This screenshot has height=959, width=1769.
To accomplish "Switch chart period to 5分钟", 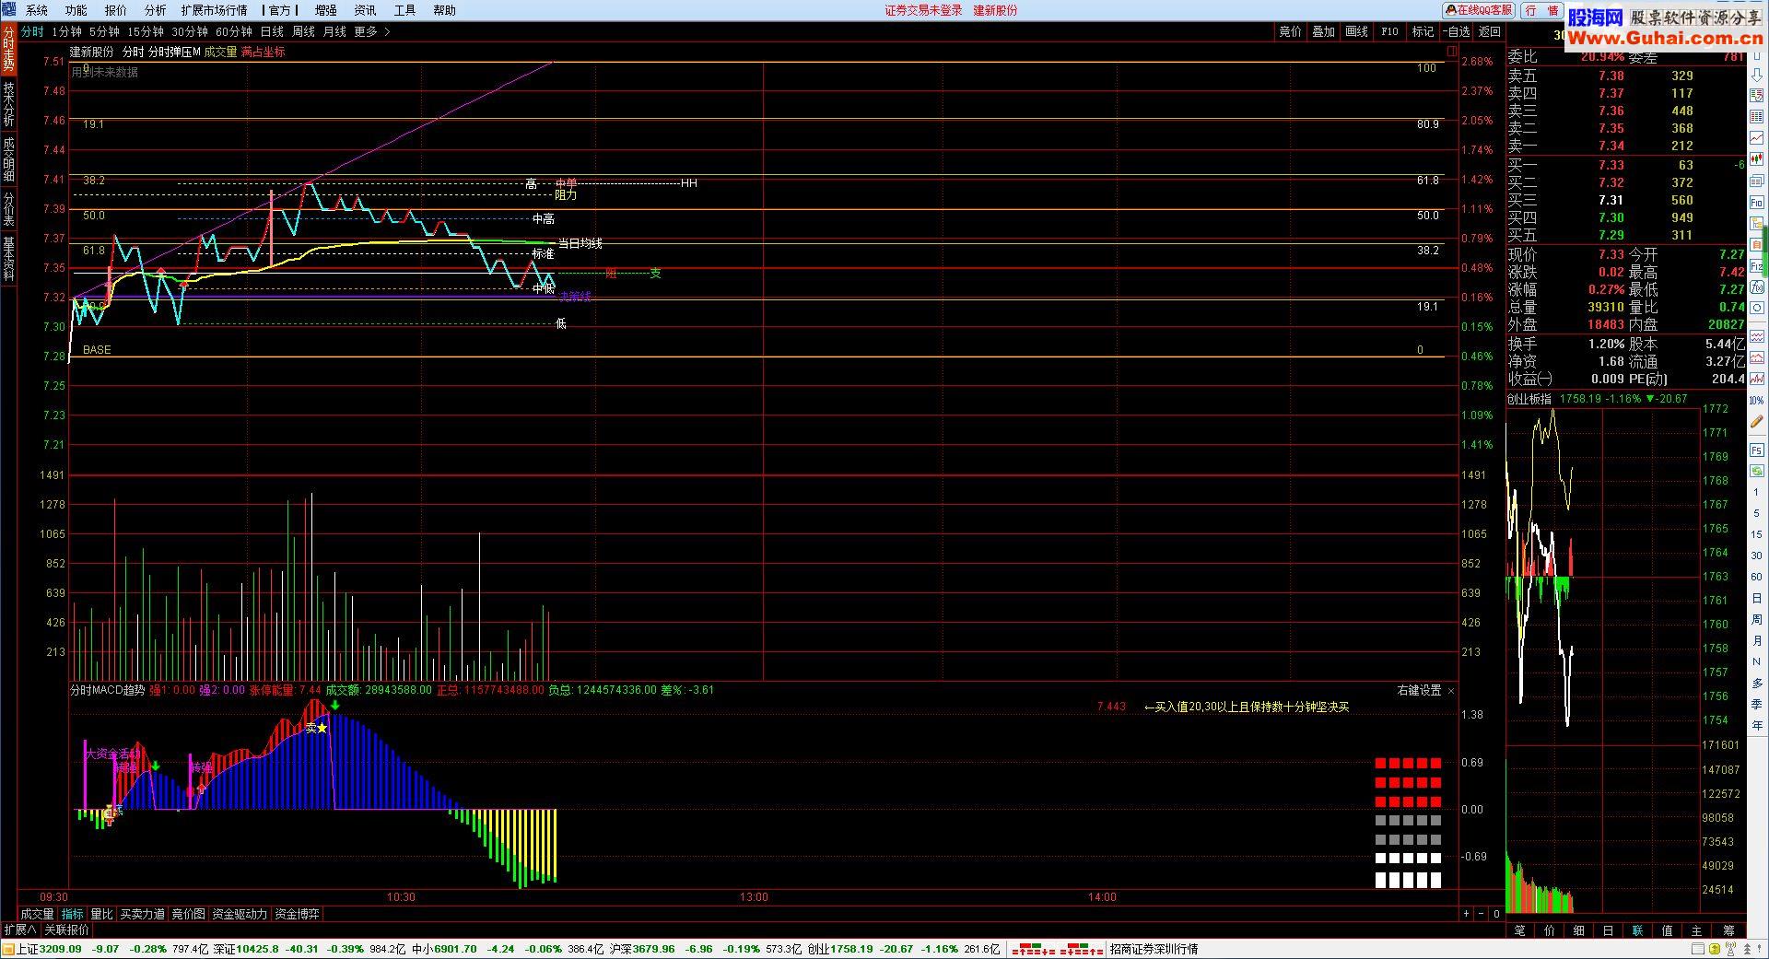I will (x=104, y=31).
